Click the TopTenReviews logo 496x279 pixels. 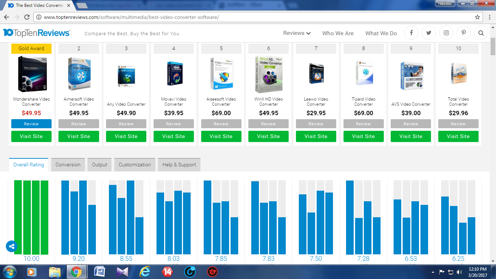point(37,33)
